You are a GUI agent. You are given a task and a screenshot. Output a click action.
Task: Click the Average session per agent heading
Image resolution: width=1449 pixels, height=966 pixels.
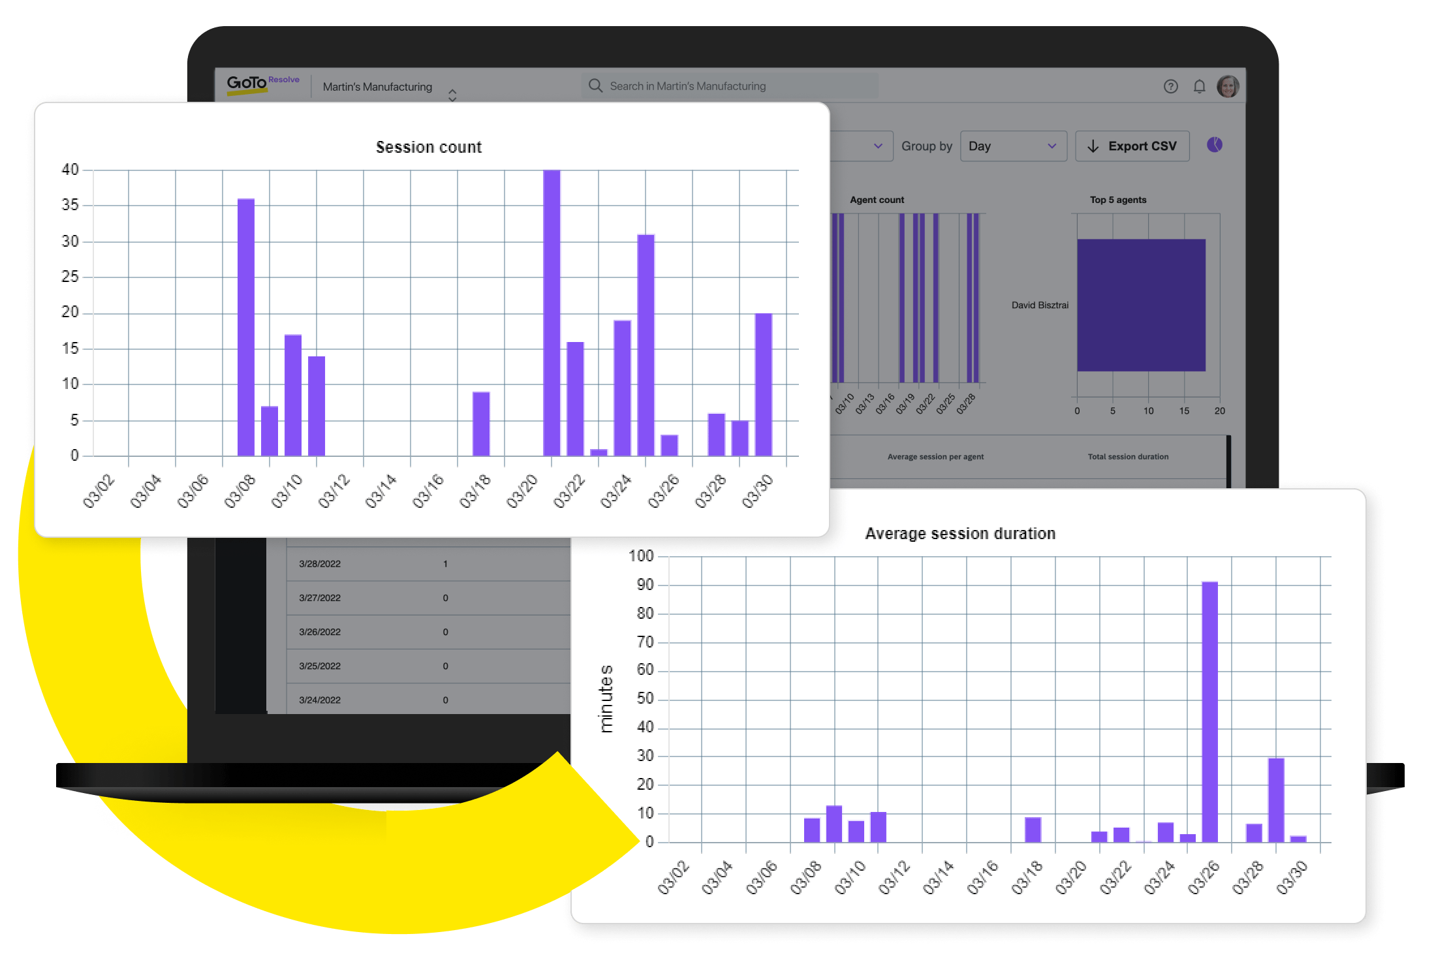[935, 457]
